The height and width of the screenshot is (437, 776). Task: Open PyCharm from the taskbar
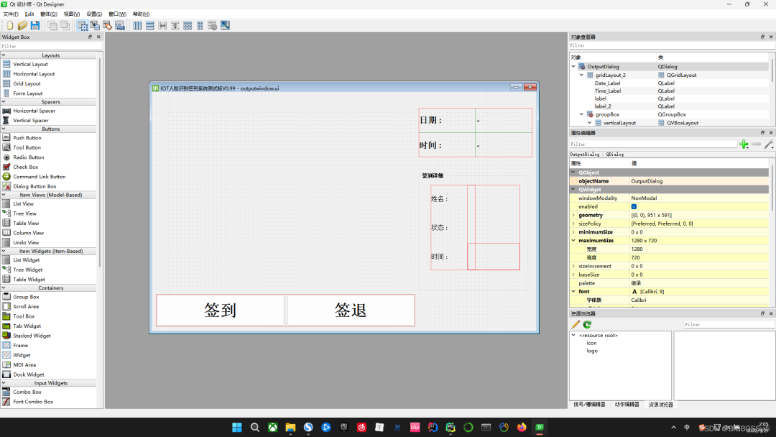[451, 427]
